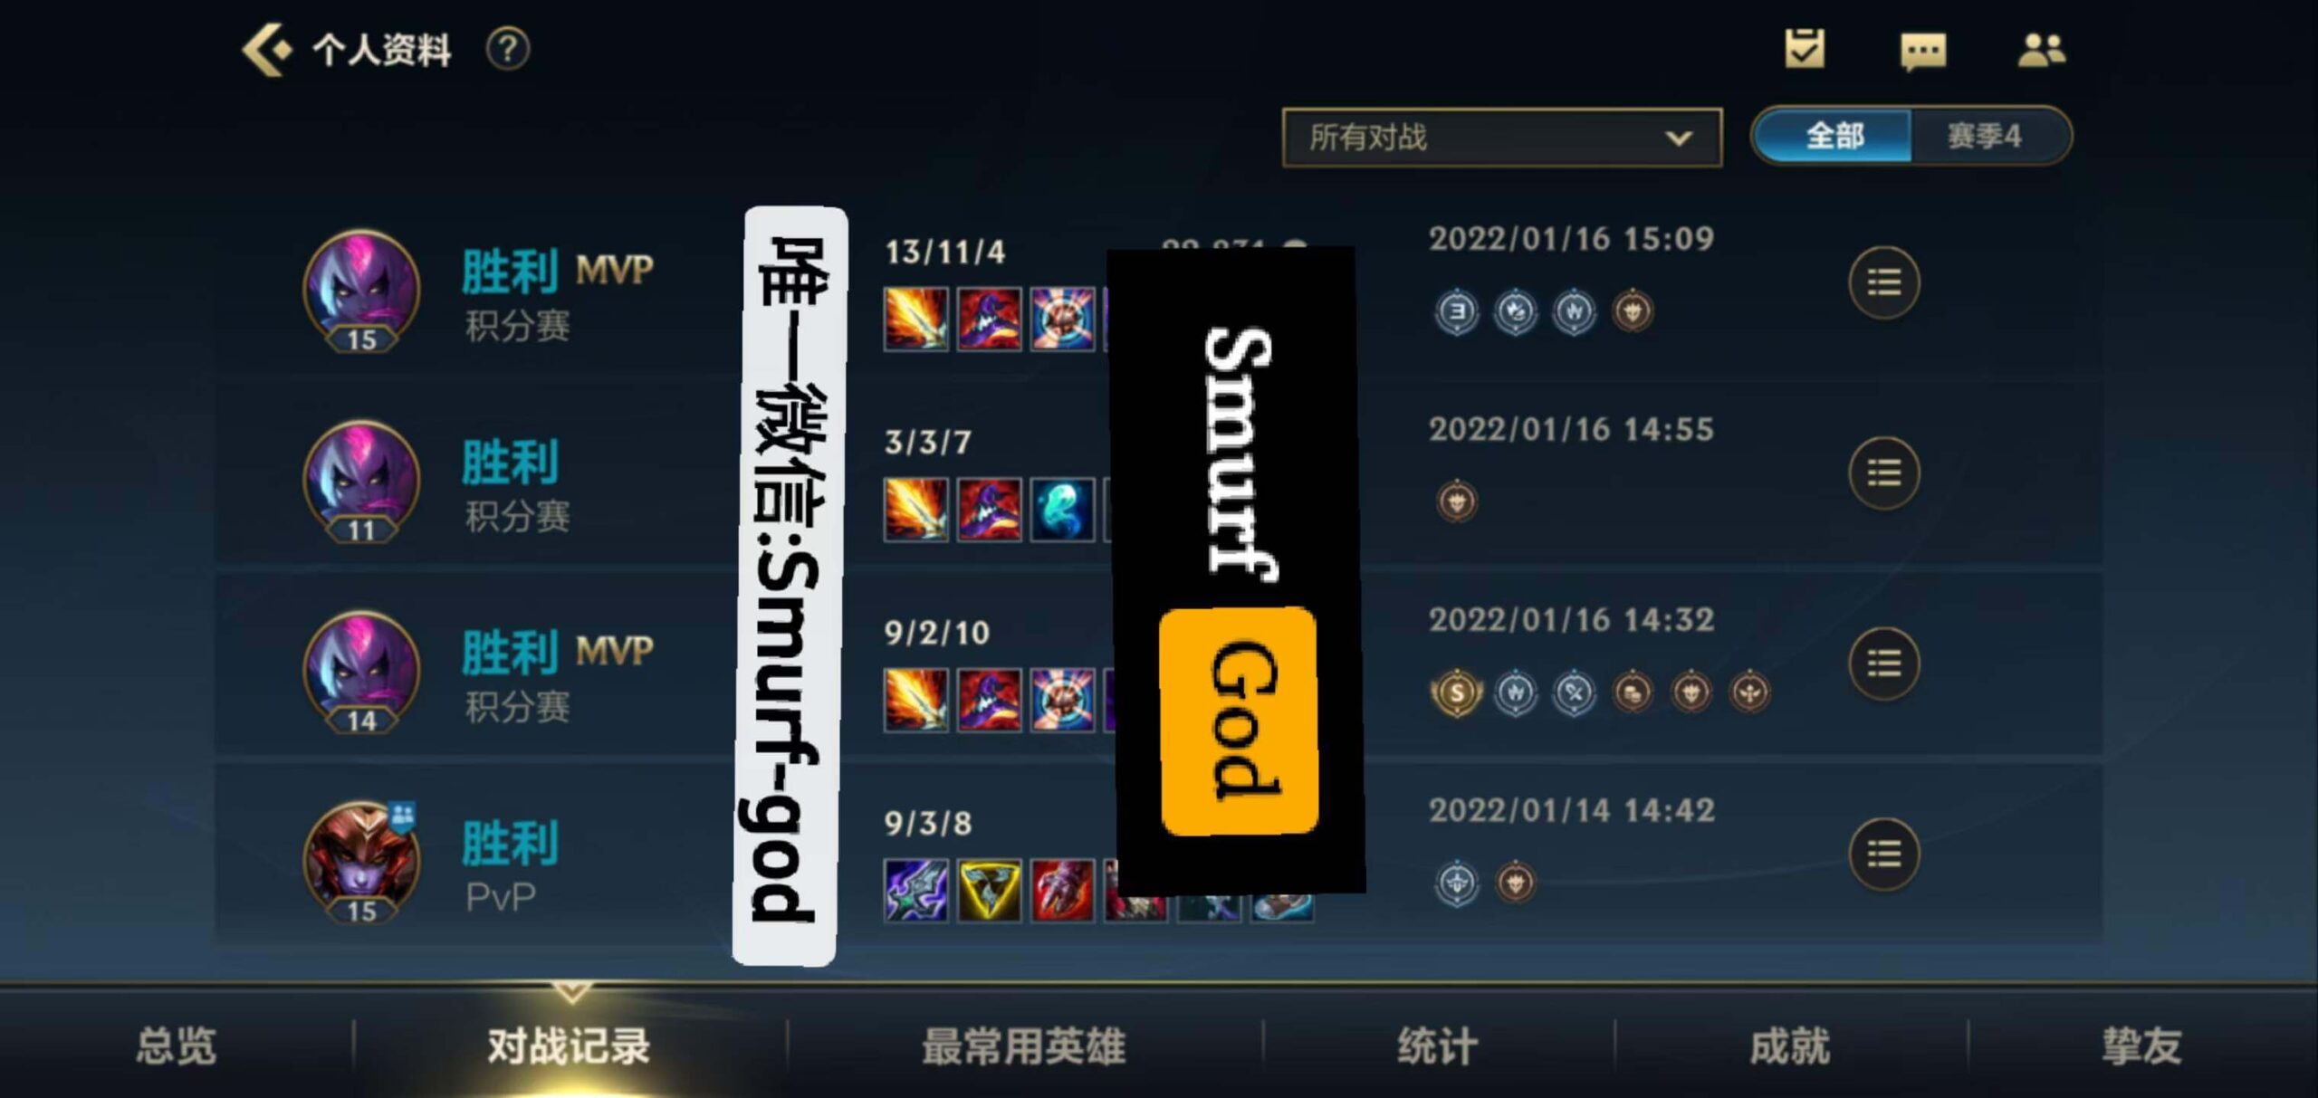Click the dropdown chevron arrow
The image size is (2318, 1098).
pyautogui.click(x=1679, y=138)
